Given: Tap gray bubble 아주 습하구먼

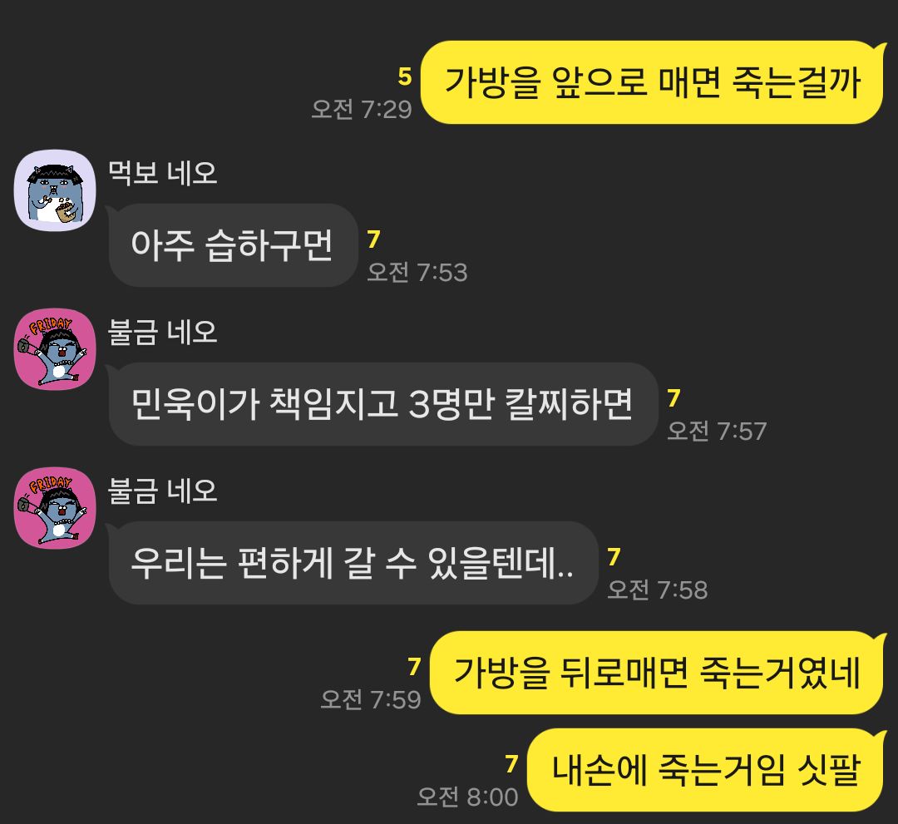Looking at the screenshot, I should (233, 245).
